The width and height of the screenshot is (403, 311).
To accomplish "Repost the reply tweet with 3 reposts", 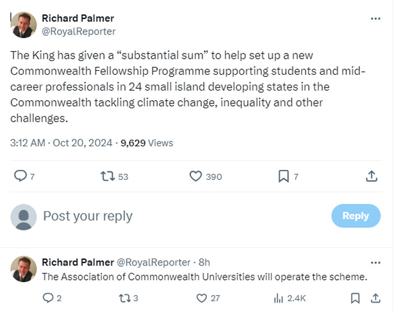I will [124, 298].
